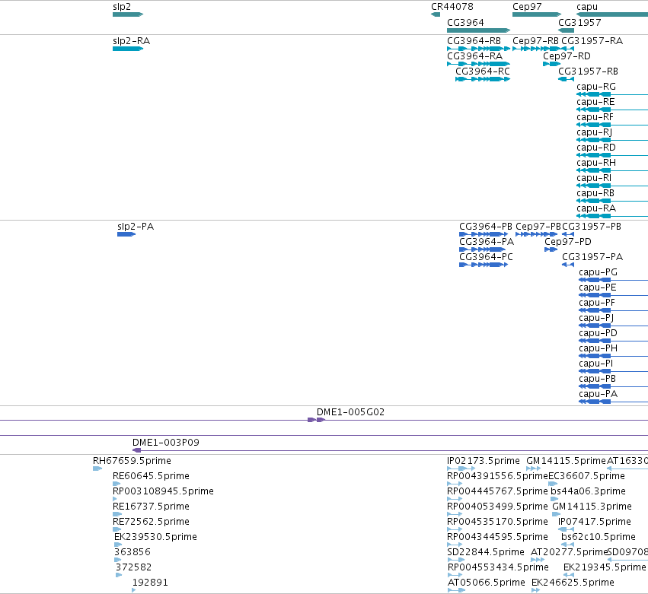Select the 363856 feature label
Image resolution: width=648 pixels, height=594 pixels.
132,552
